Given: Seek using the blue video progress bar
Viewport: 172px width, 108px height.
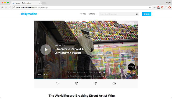Looking at the screenshot, I should pyautogui.click(x=86, y=79).
